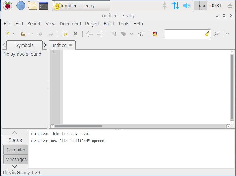The image size is (236, 176).
Task: Open the File menu
Action: [x=8, y=24]
